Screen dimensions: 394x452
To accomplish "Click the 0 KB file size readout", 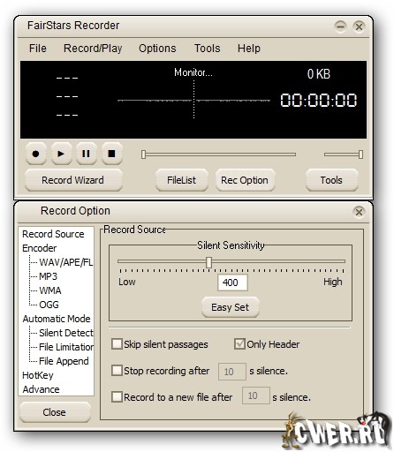I will [x=319, y=74].
